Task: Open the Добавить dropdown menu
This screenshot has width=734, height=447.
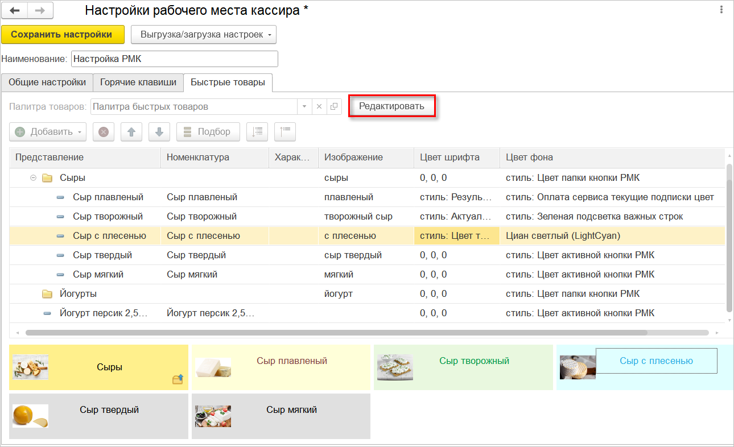Action: click(47, 132)
